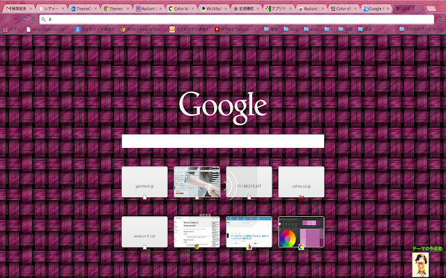Open the color wheel designer tile

(x=301, y=231)
